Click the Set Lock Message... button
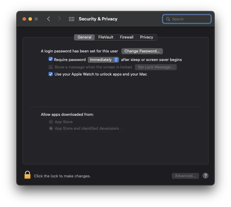 pos(155,67)
